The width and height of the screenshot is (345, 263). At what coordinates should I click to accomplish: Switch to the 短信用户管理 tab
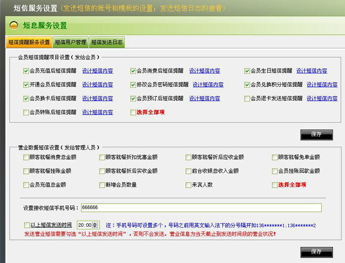point(70,42)
